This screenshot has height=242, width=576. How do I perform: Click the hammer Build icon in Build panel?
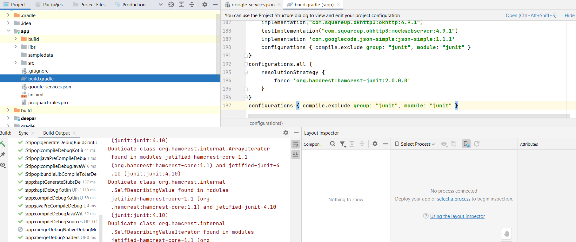pos(3,144)
